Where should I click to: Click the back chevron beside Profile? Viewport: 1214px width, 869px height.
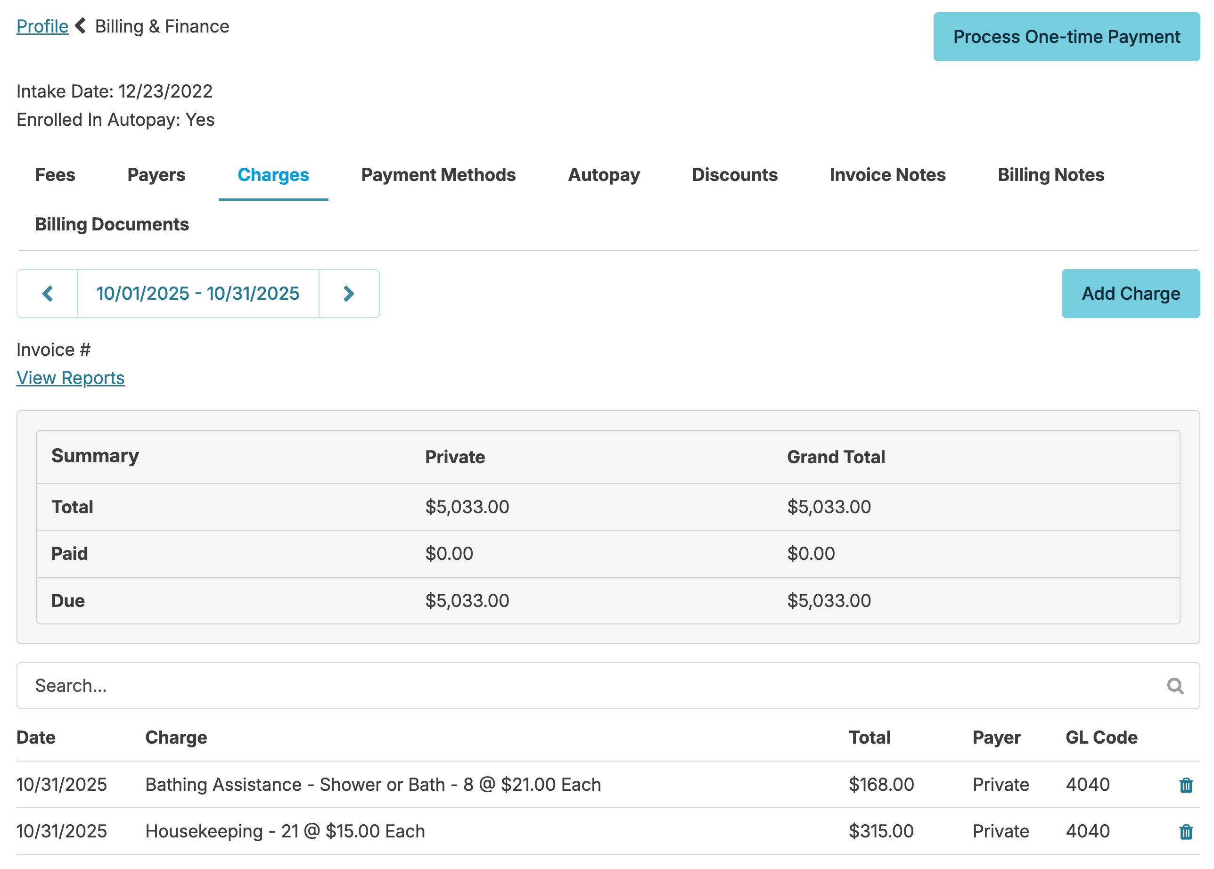point(81,26)
